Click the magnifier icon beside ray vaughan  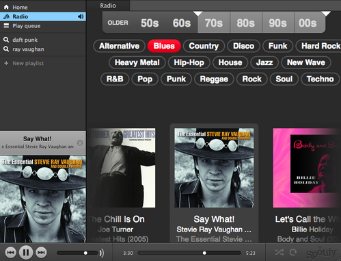pyautogui.click(x=6, y=49)
